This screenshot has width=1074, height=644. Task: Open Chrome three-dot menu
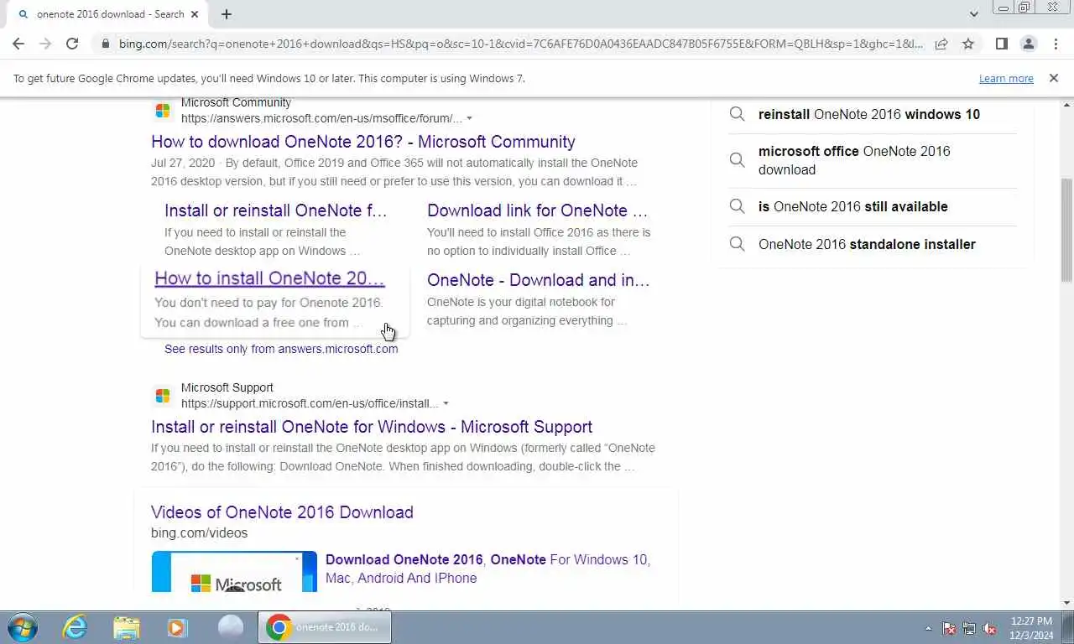click(x=1055, y=44)
